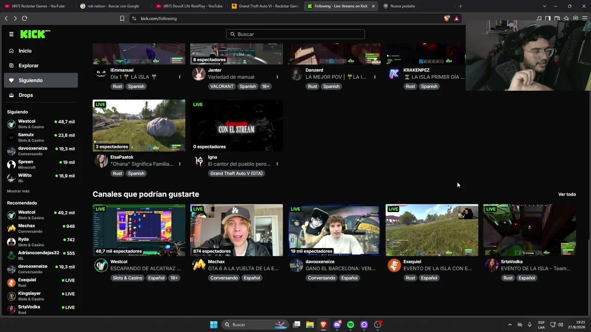Click the Kick logo
This screenshot has height=332, width=591.
pyautogui.click(x=35, y=34)
